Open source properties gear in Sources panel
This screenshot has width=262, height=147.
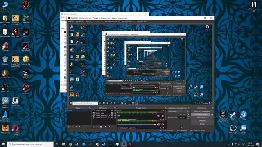101,127
